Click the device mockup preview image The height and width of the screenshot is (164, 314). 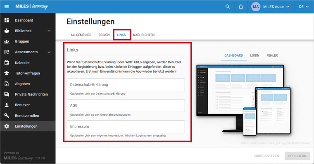[x=243, y=100]
